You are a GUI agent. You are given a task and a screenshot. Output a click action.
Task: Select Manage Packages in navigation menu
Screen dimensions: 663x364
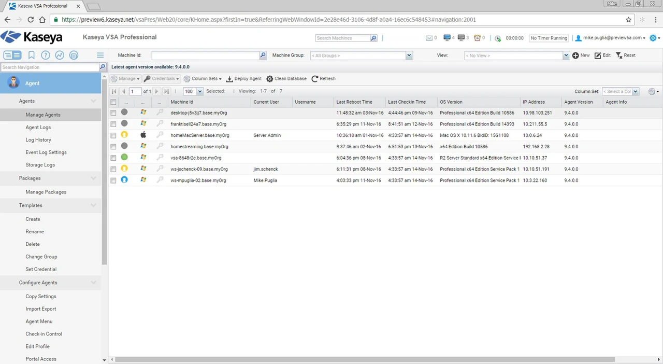pyautogui.click(x=46, y=192)
